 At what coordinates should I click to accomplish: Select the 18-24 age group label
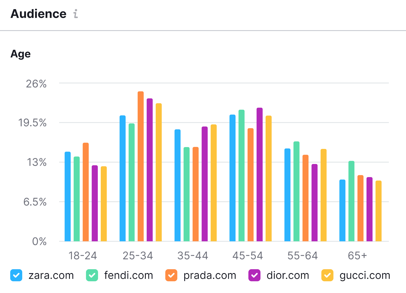(82, 256)
